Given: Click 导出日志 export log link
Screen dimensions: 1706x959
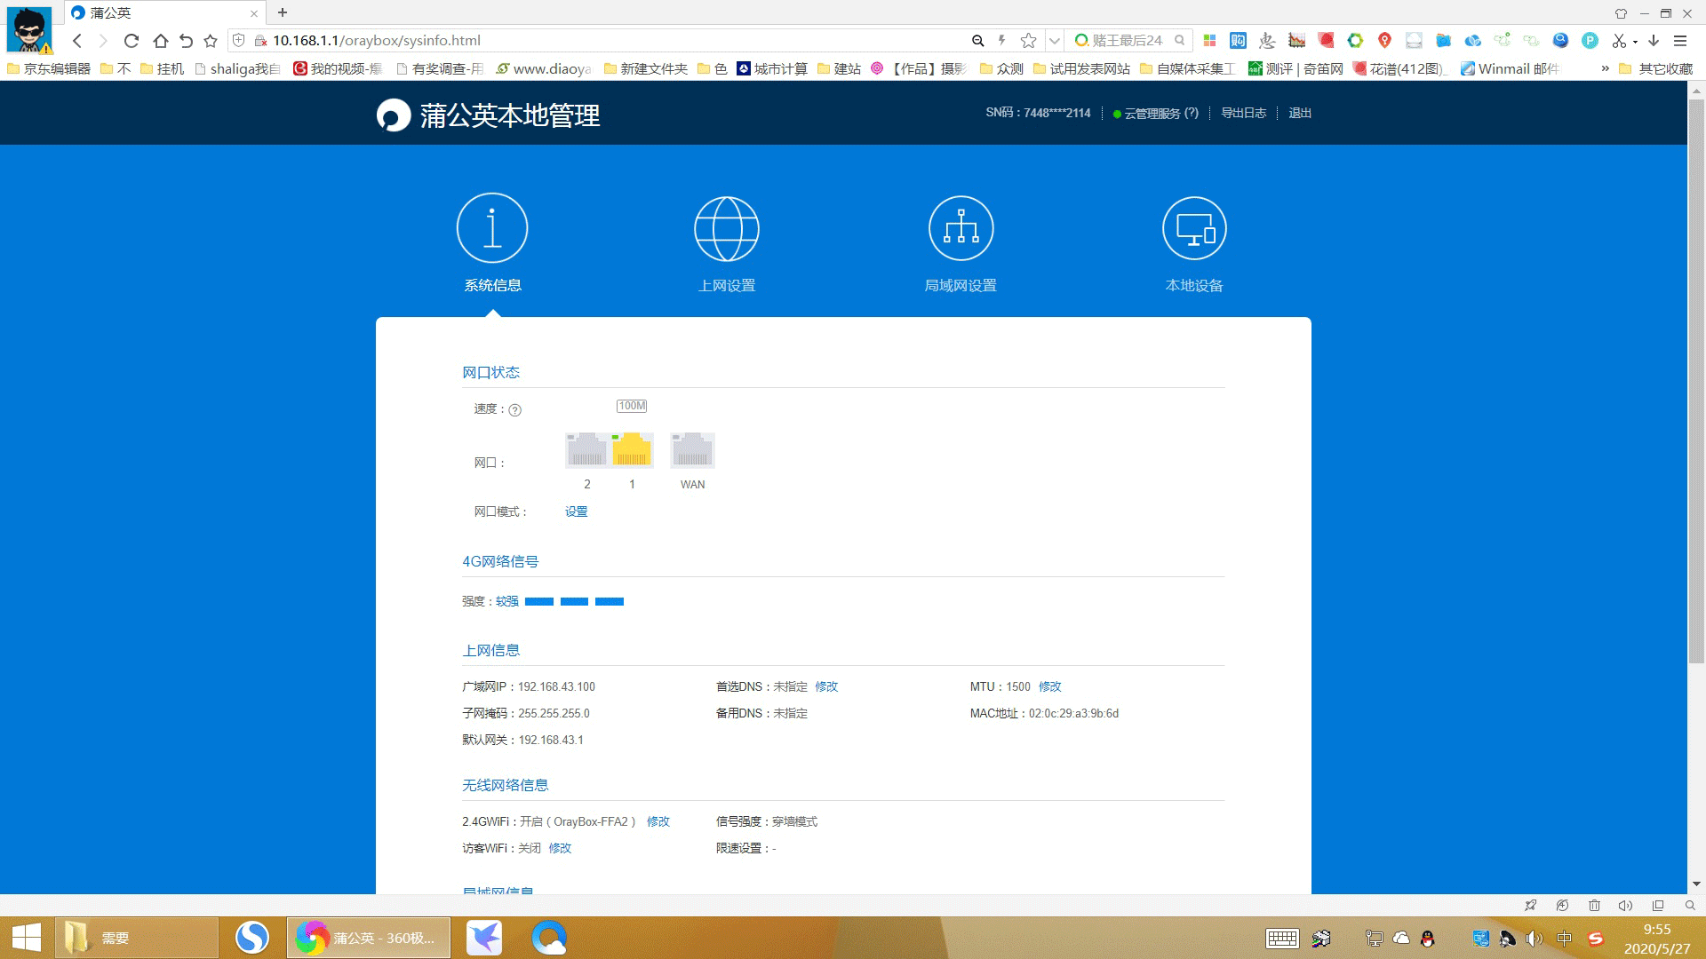Looking at the screenshot, I should click(1243, 113).
